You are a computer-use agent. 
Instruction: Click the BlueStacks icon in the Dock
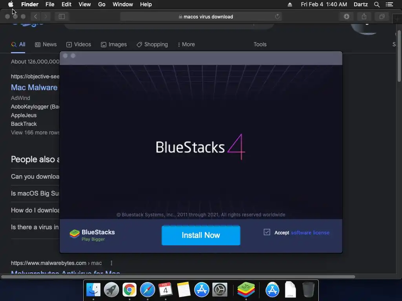[x=246, y=290]
